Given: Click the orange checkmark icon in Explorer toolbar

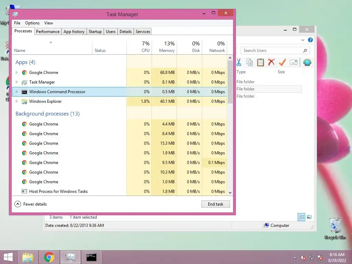Looking at the screenshot, I should (x=283, y=62).
